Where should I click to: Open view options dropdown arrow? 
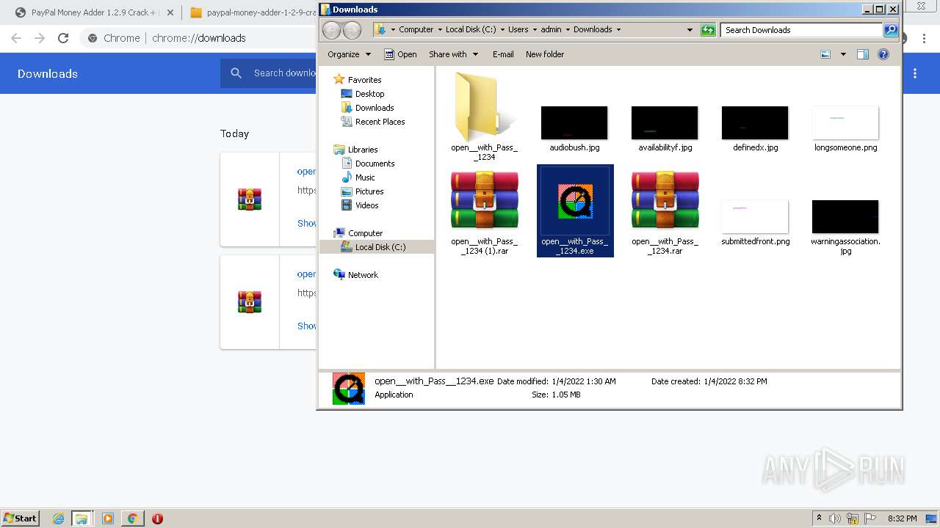pos(843,54)
